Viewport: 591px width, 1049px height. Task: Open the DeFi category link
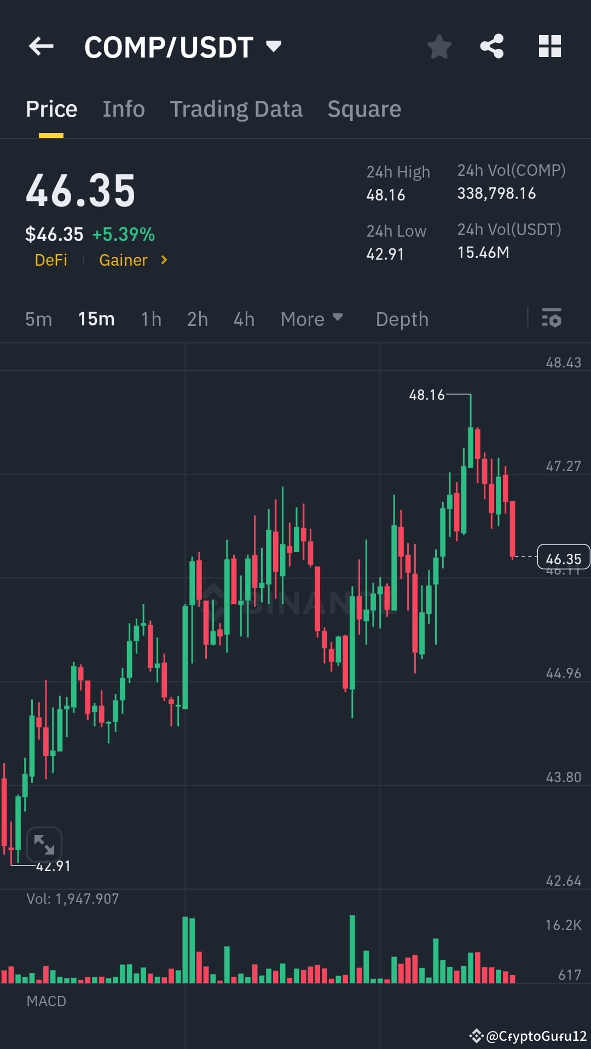[51, 260]
